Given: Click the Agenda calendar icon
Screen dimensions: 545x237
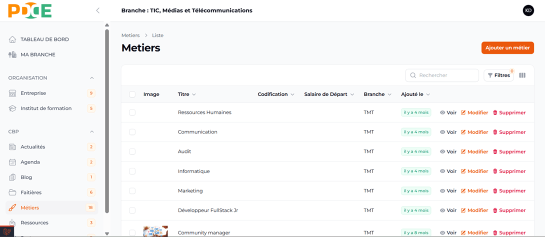Looking at the screenshot, I should click(x=12, y=162).
